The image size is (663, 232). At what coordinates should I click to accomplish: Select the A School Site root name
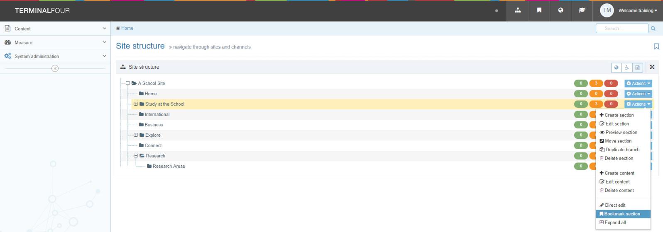(x=152, y=83)
